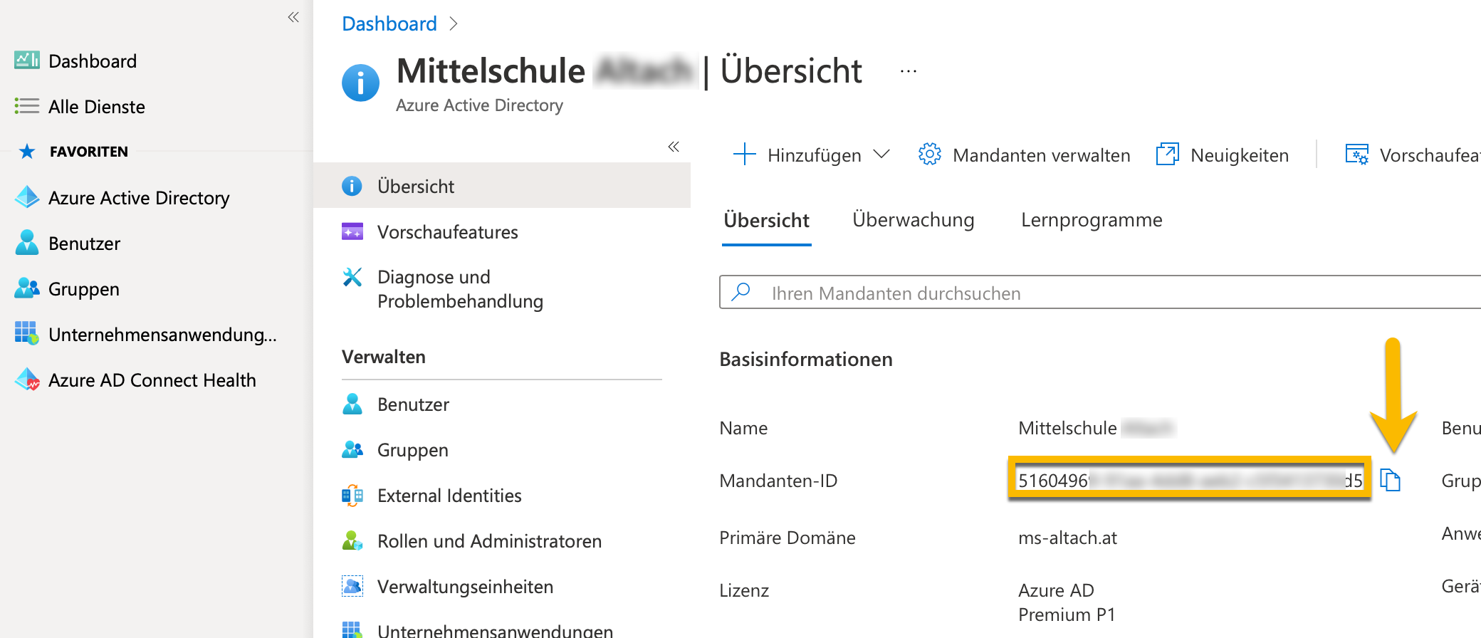Expand the Hinzufügen dropdown
Image resolution: width=1481 pixels, height=638 pixels.
(881, 155)
